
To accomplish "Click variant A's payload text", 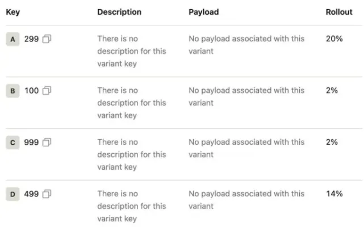I will [x=246, y=45].
